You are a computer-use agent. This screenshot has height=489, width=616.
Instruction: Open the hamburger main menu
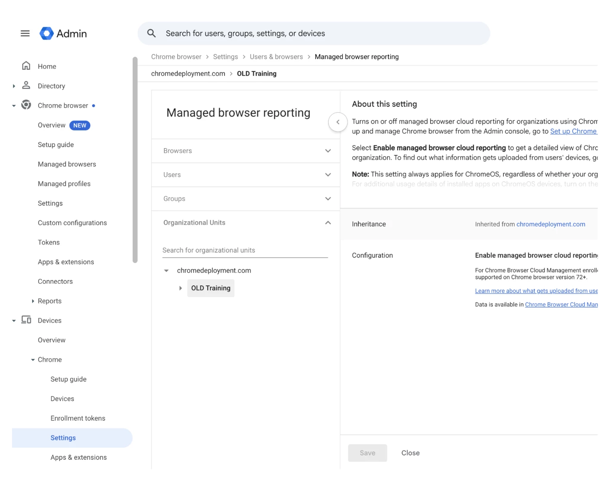(x=25, y=34)
